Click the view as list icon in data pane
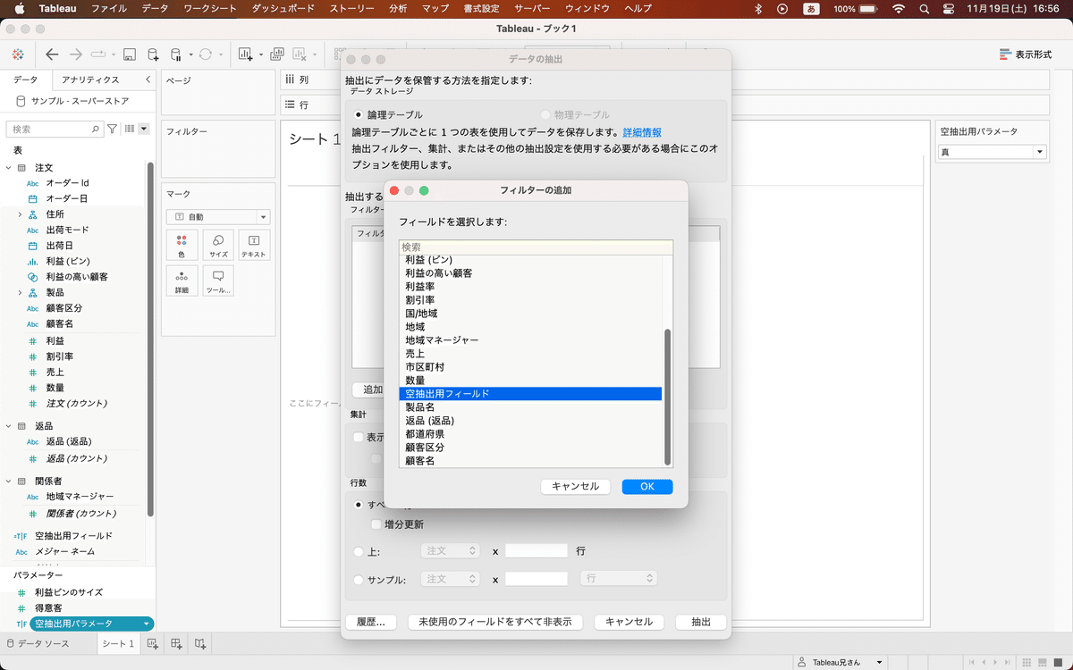1073x670 pixels. [x=131, y=130]
